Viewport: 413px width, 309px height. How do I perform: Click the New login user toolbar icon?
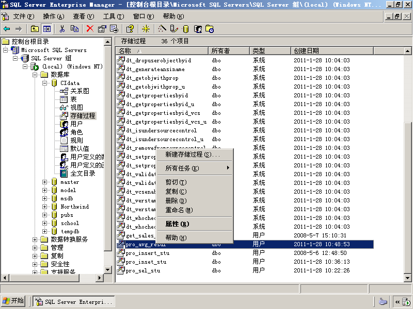pyautogui.click(x=198, y=29)
